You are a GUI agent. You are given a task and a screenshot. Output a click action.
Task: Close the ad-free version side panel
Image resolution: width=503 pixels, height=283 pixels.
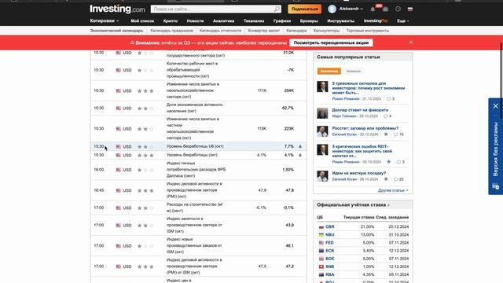(496, 106)
